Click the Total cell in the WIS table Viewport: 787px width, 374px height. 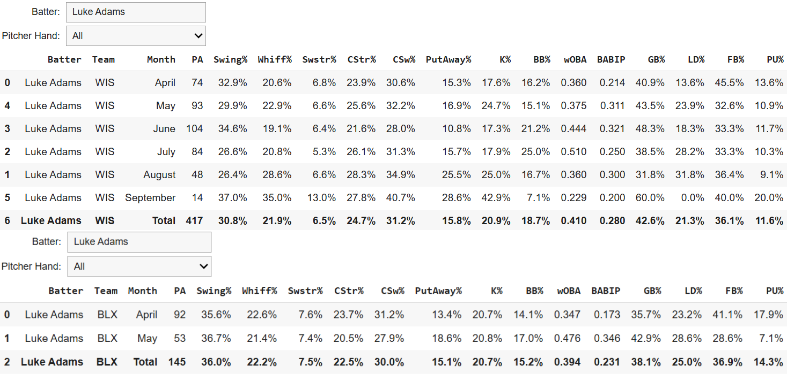coord(164,221)
